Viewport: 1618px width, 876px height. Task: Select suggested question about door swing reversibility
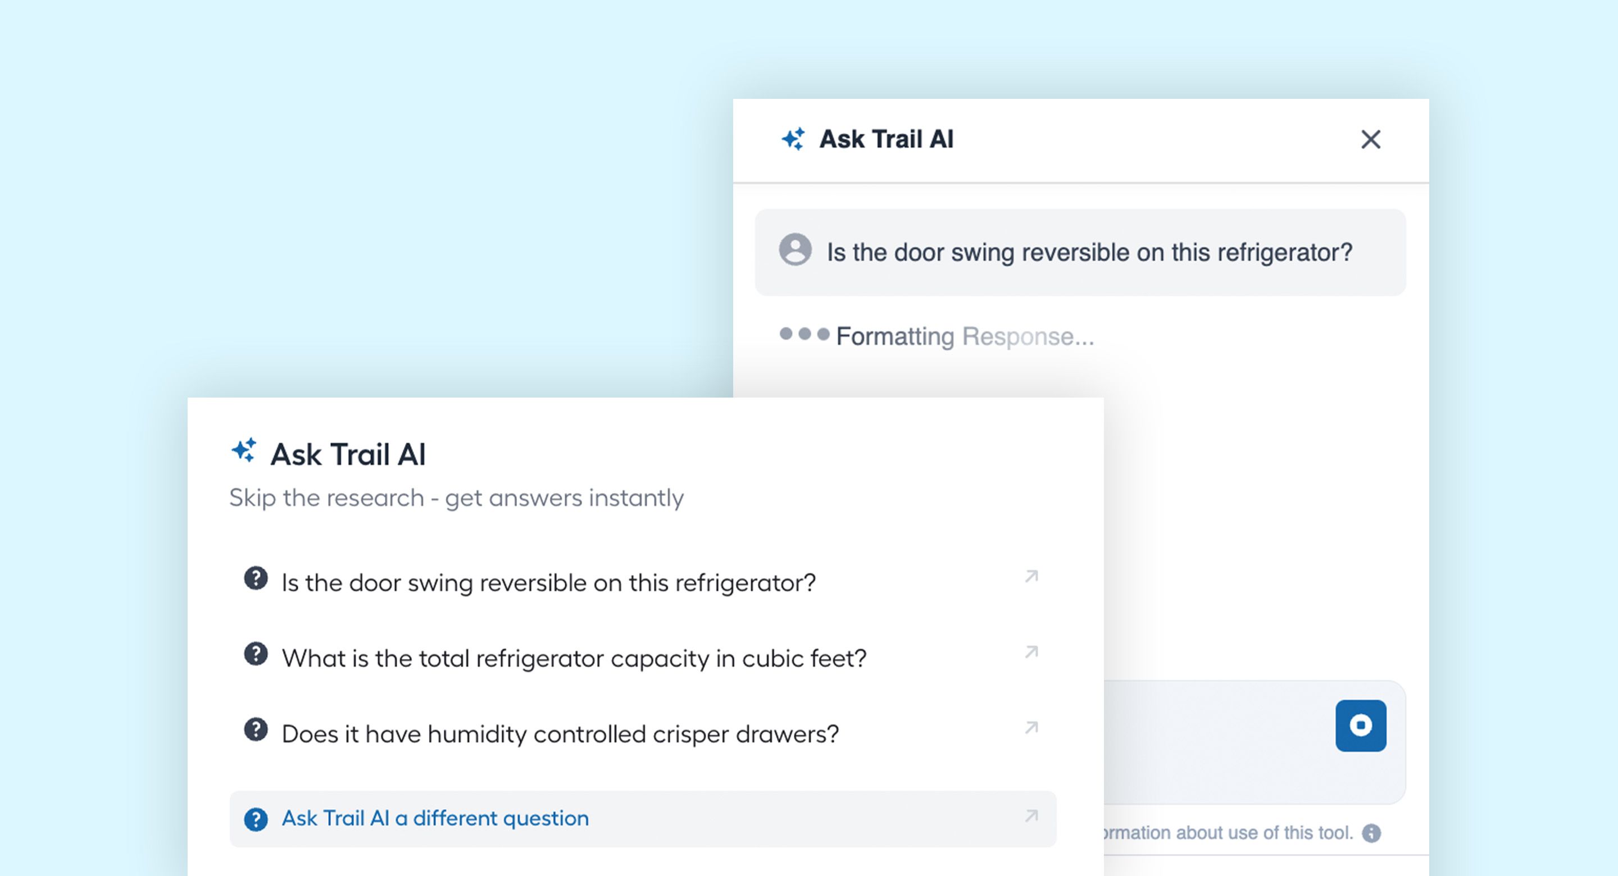tap(548, 583)
